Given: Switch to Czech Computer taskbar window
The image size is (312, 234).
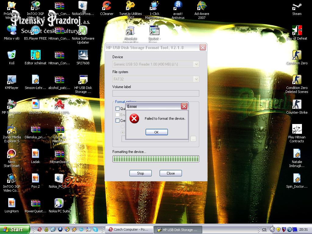Looking at the screenshot, I should click(129, 229).
